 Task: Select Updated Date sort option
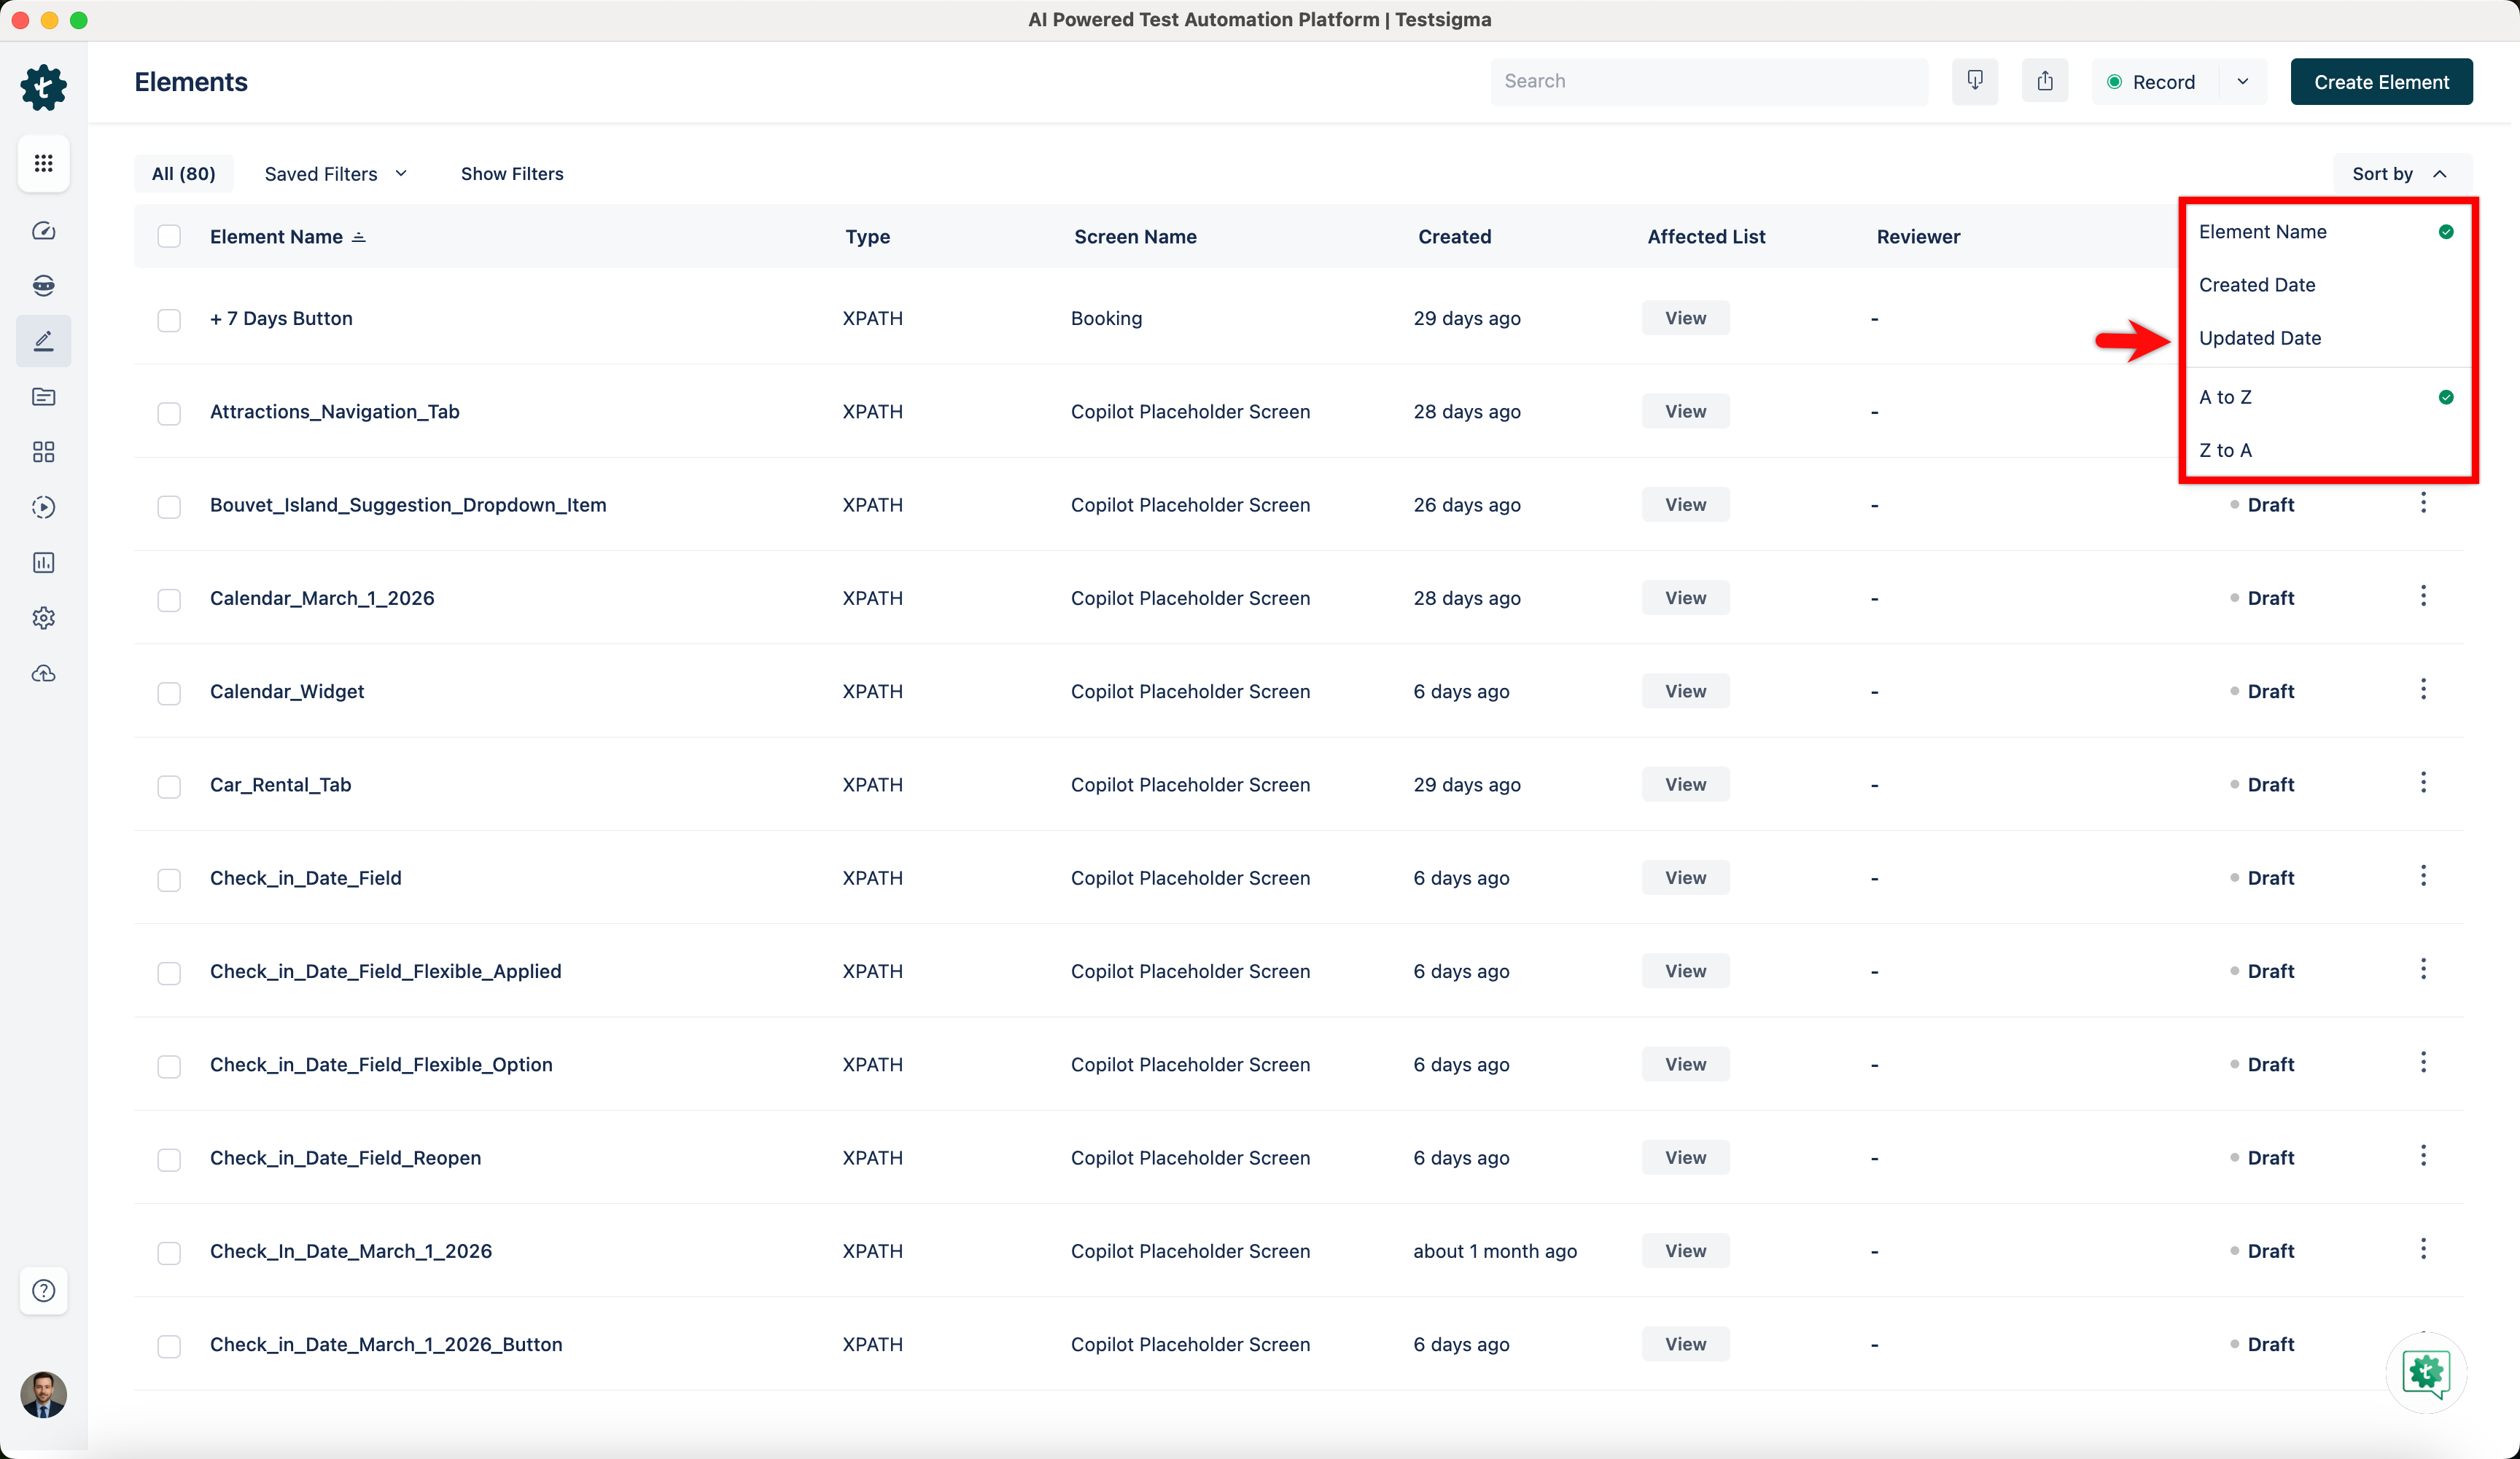[x=2259, y=337]
